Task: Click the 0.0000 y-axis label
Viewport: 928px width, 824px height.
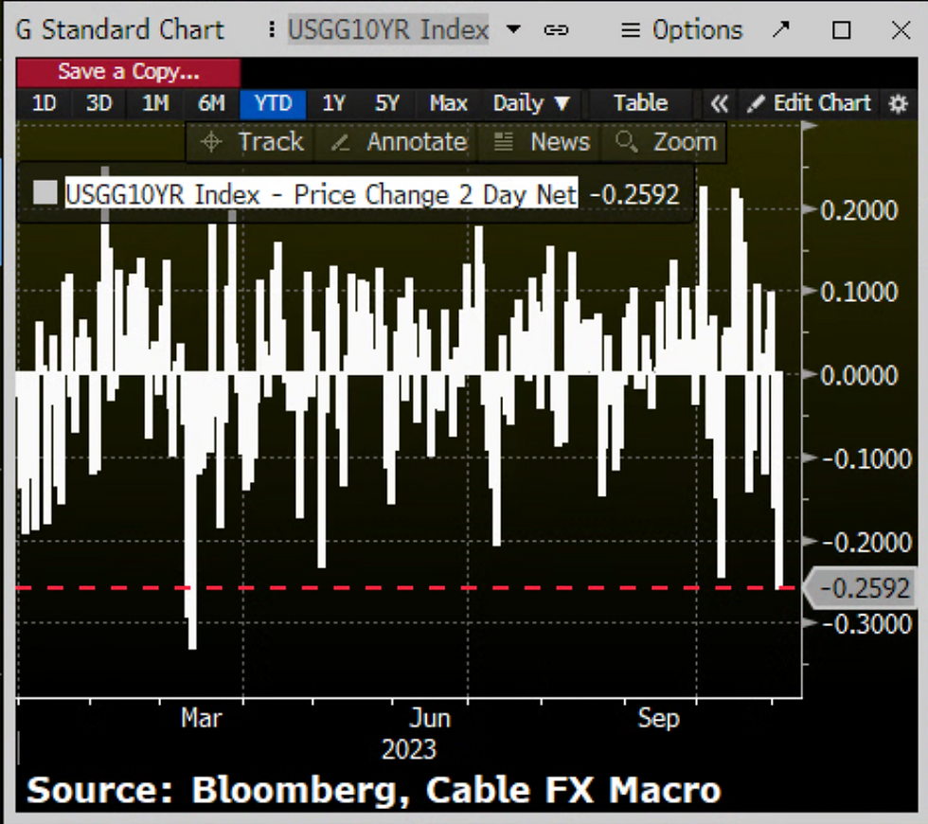Action: pos(860,375)
